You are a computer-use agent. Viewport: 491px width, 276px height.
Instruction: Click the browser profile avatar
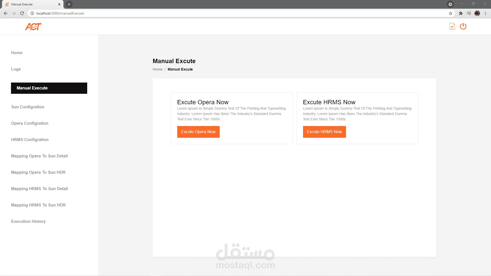pos(477,13)
